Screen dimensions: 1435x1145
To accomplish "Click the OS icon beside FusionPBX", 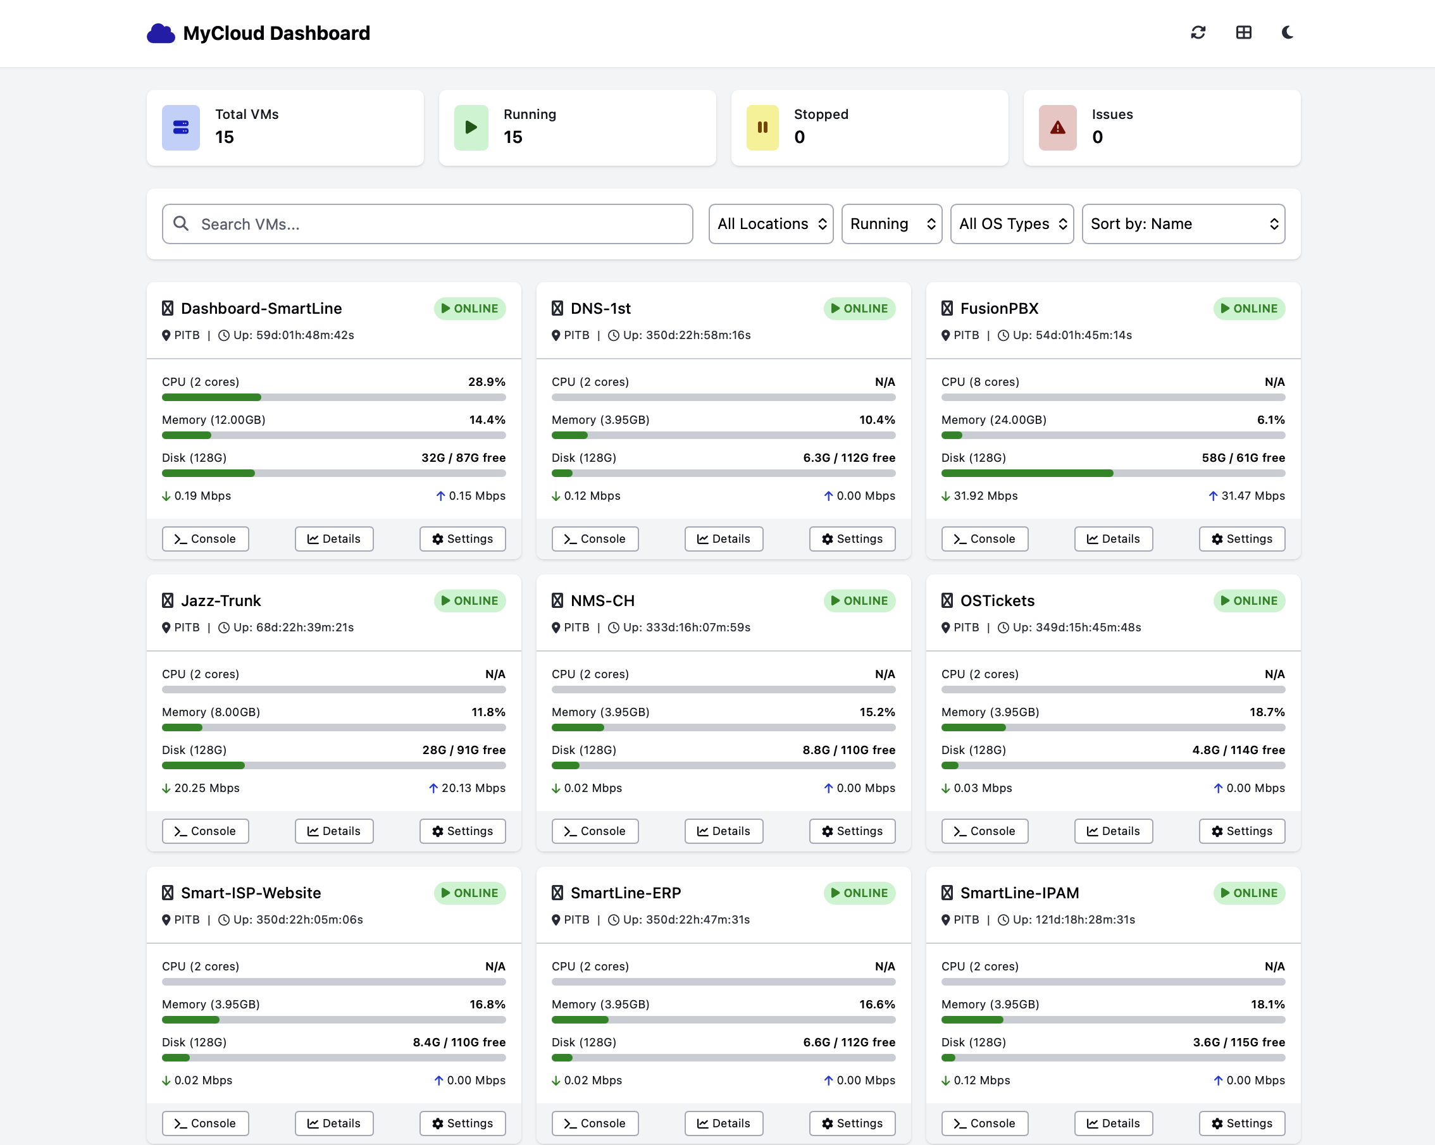I will coord(947,308).
